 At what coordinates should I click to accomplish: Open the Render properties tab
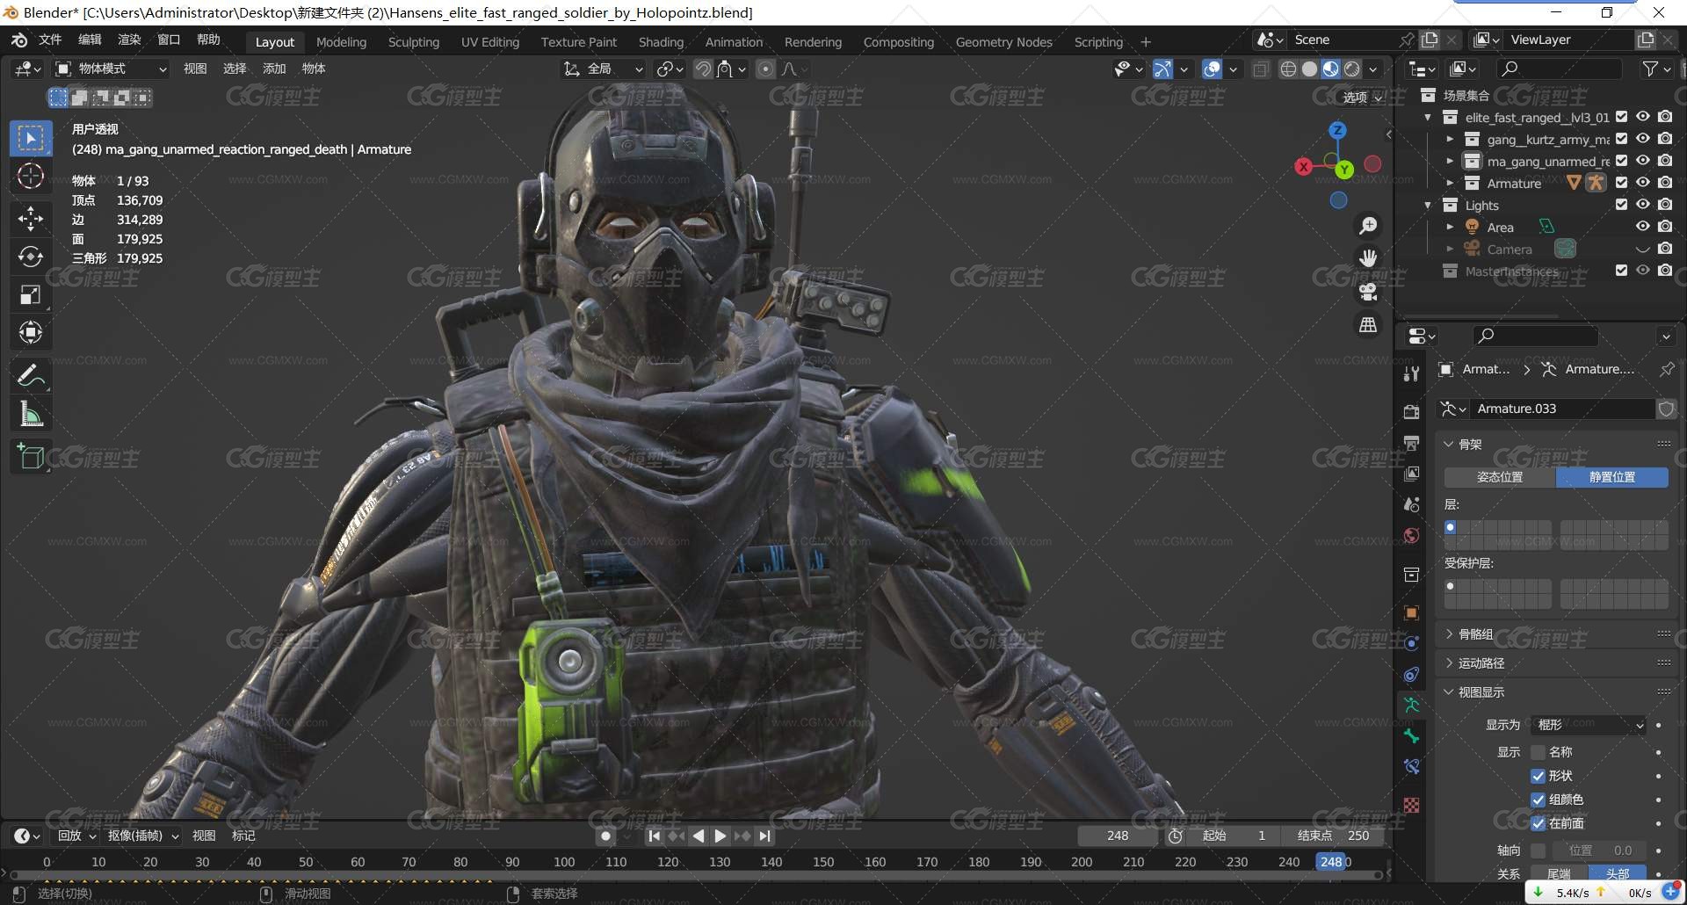click(x=1411, y=411)
